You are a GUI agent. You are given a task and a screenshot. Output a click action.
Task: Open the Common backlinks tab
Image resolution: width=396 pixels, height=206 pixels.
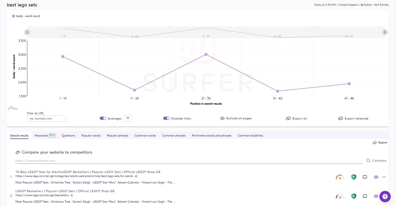250,135
